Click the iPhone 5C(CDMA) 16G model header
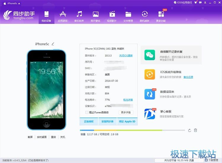The height and width of the screenshot is (163, 222). pos(104,49)
